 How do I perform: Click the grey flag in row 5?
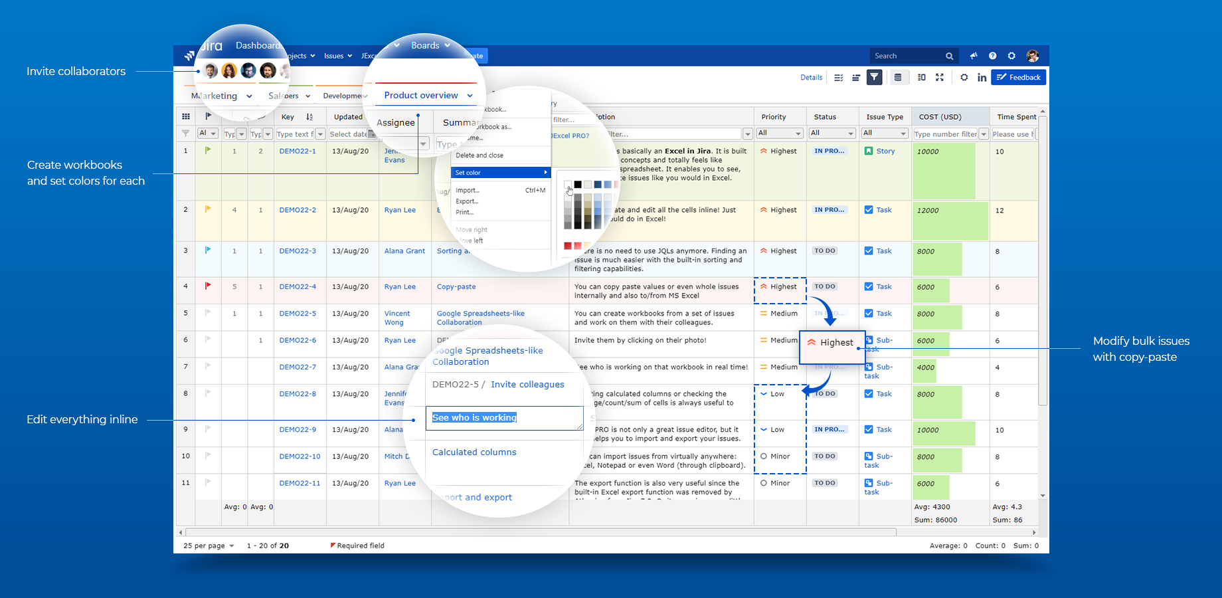pyautogui.click(x=208, y=312)
